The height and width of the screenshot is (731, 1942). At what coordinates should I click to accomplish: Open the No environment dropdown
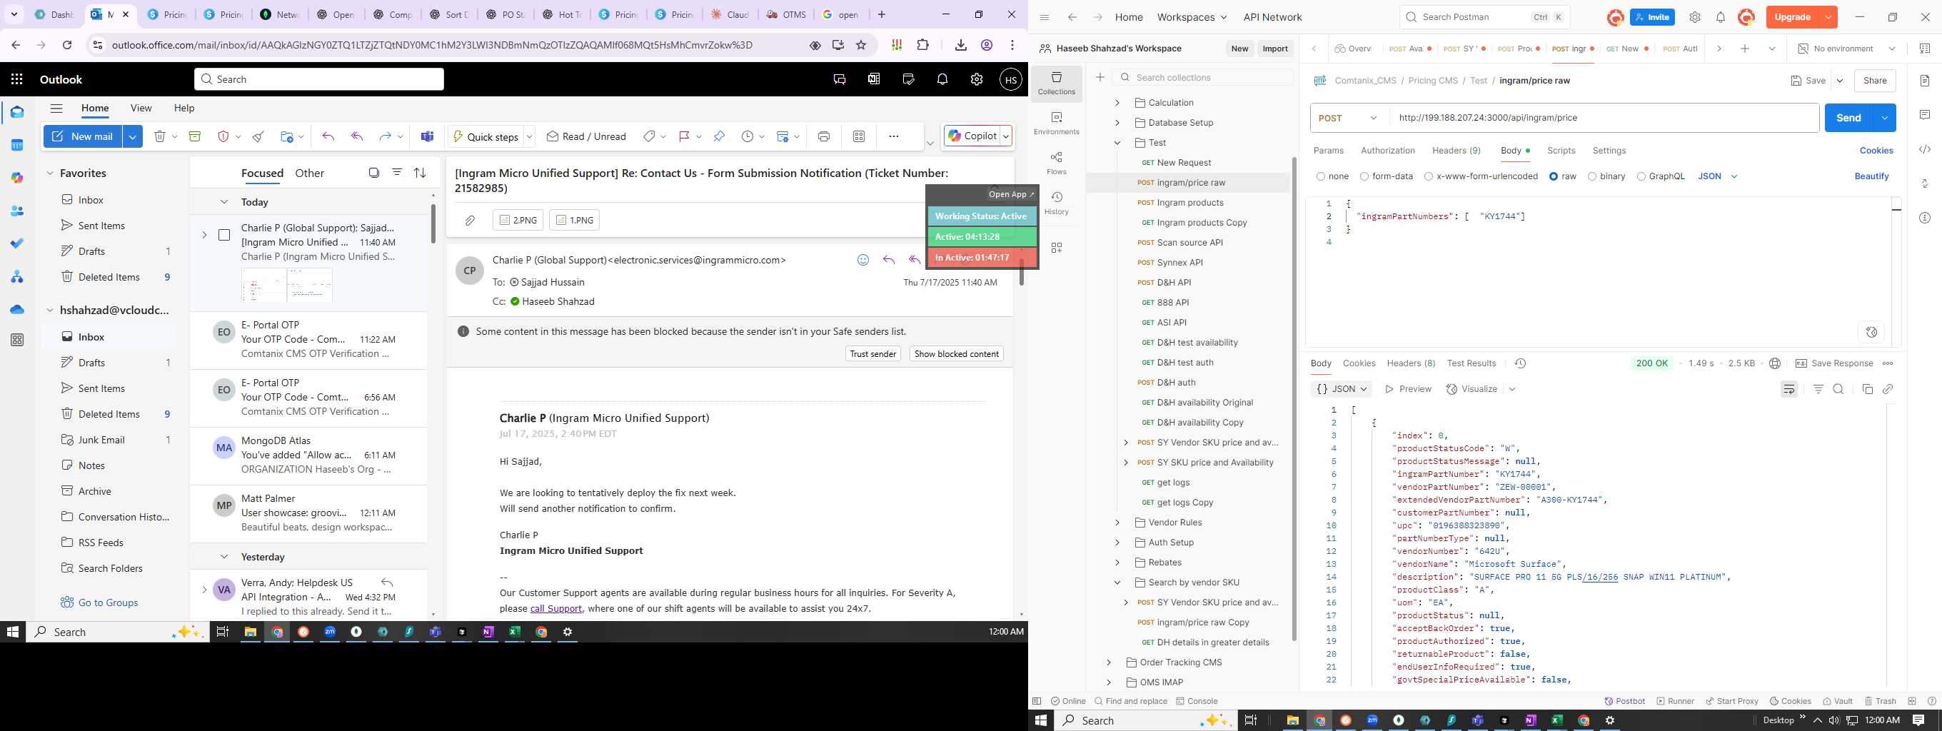point(1846,49)
